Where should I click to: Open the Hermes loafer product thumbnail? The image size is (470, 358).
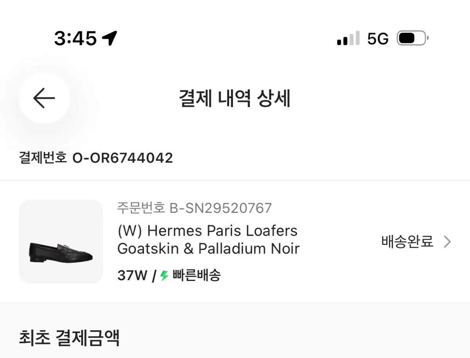61,241
